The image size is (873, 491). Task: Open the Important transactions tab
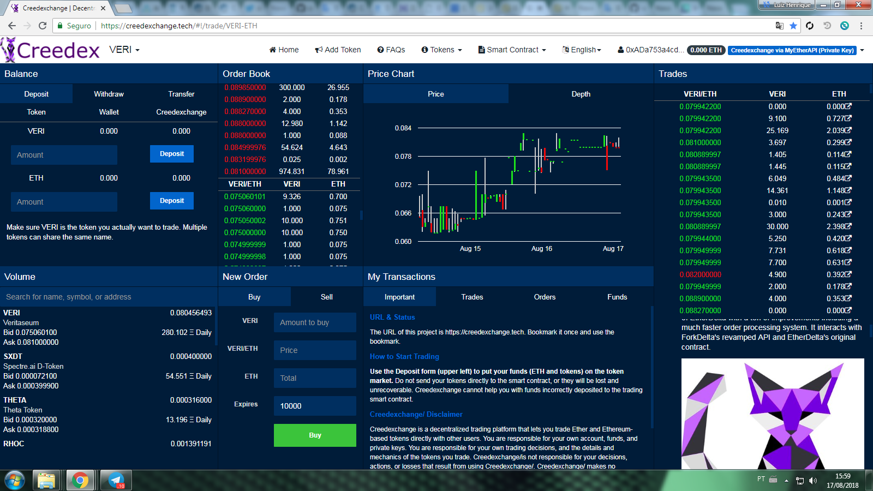coord(399,297)
